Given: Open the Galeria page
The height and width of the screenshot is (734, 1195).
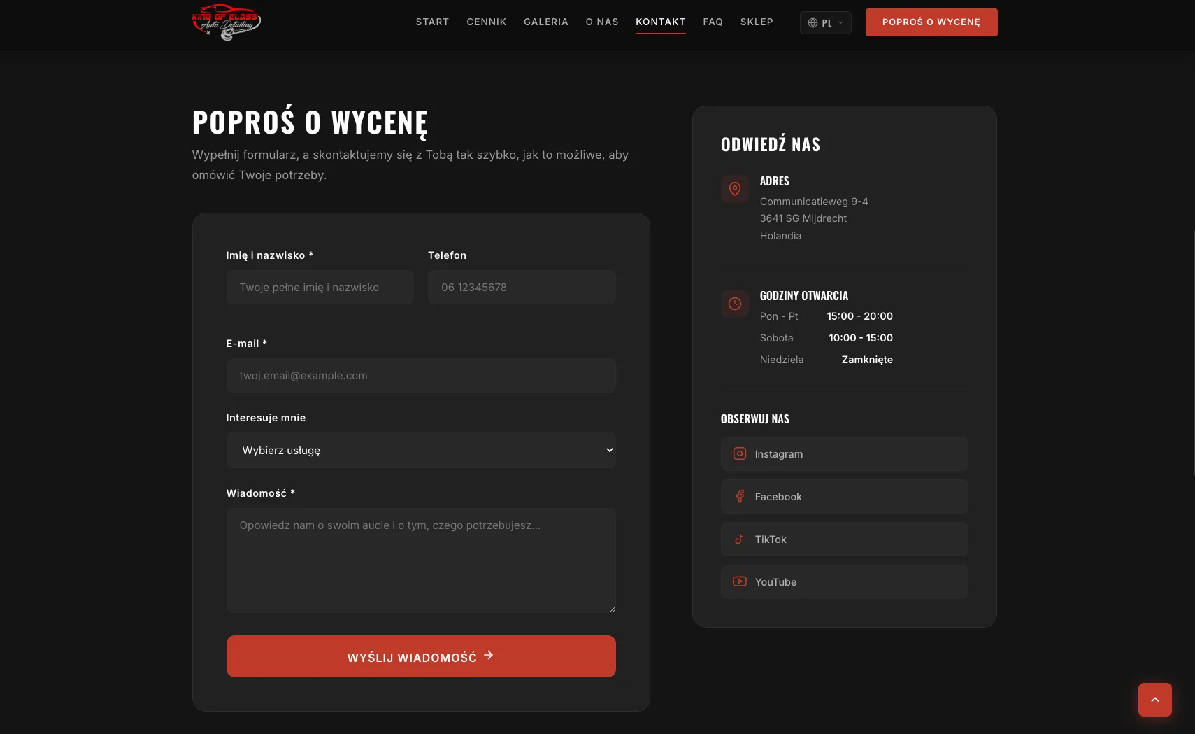Looking at the screenshot, I should [x=545, y=22].
